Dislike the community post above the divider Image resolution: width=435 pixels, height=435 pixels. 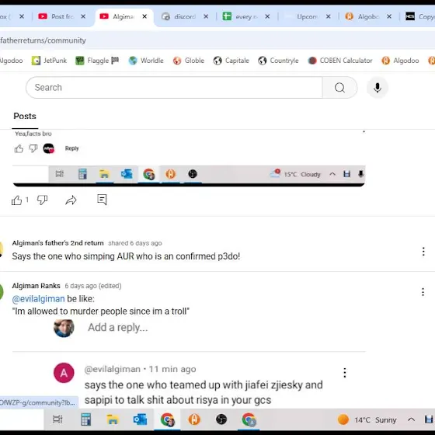[42, 200]
